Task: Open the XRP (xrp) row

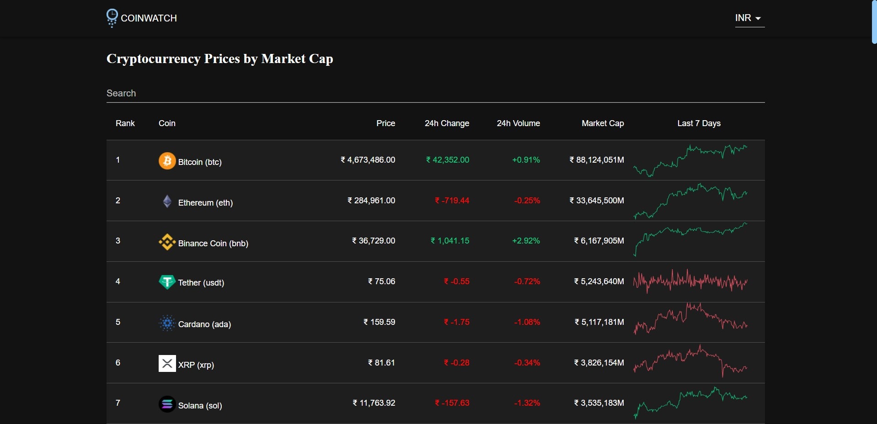Action: pyautogui.click(x=435, y=363)
